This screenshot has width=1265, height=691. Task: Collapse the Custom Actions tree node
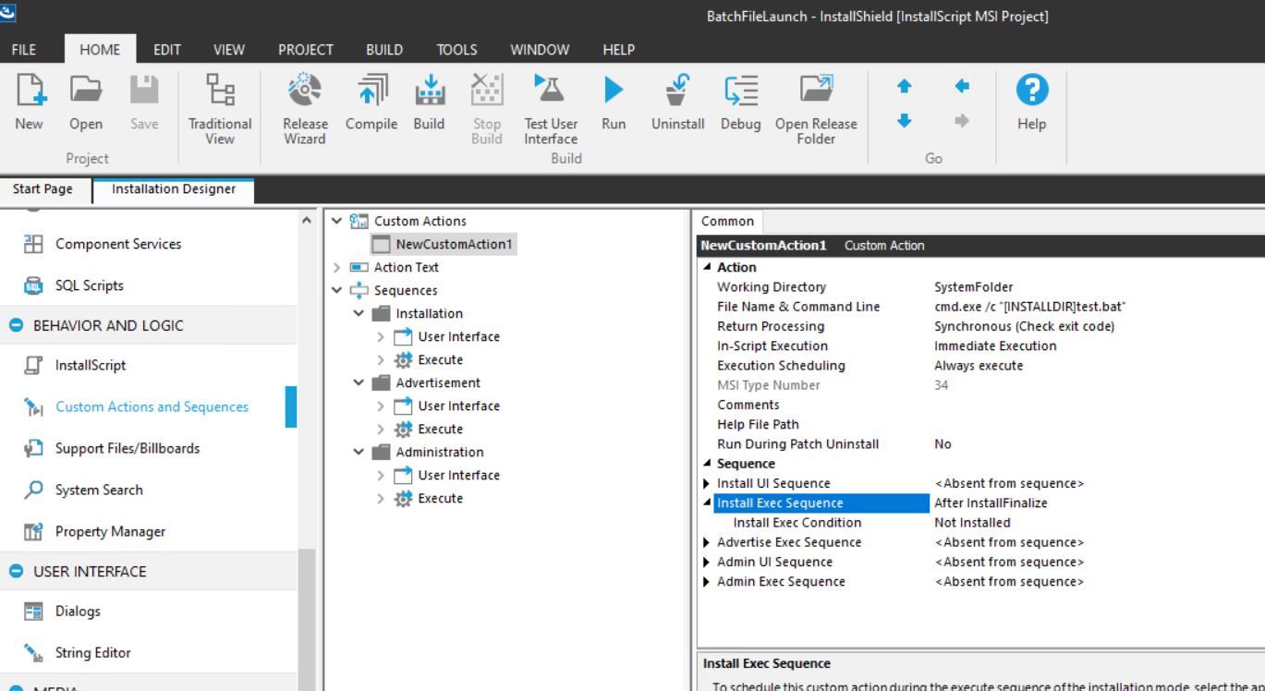pyautogui.click(x=336, y=221)
